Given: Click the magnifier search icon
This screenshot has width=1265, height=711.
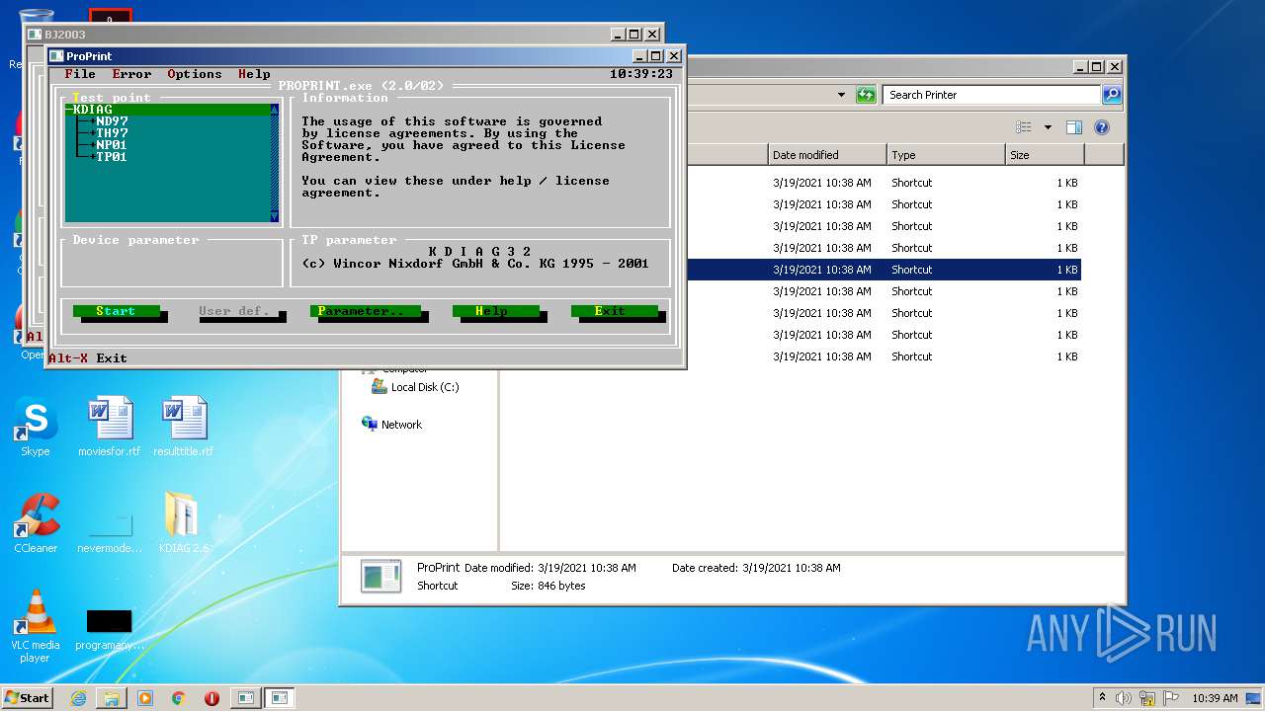Looking at the screenshot, I should coord(1111,95).
